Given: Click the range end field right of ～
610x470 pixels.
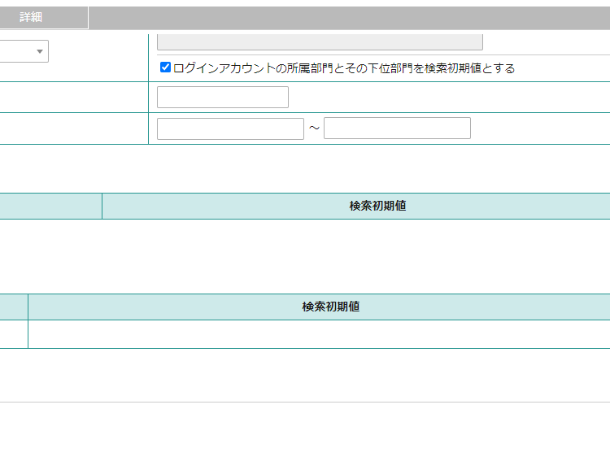Looking at the screenshot, I should point(397,128).
